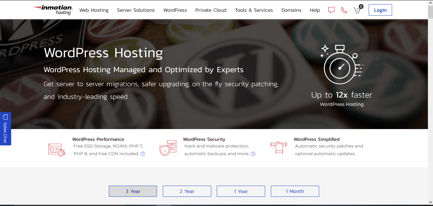Open the Domains menu item
This screenshot has height=206, width=433.
[x=291, y=10]
